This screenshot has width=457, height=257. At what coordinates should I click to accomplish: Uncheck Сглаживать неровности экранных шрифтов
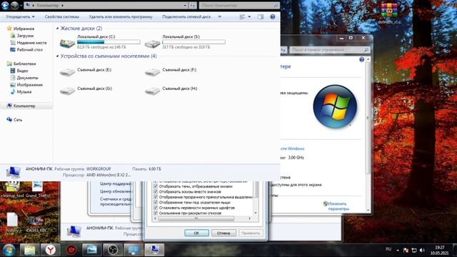coord(156,208)
